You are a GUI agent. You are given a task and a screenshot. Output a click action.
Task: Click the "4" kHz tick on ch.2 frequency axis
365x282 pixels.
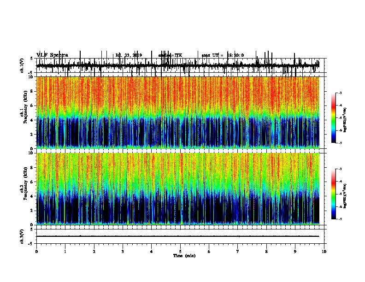click(x=32, y=196)
